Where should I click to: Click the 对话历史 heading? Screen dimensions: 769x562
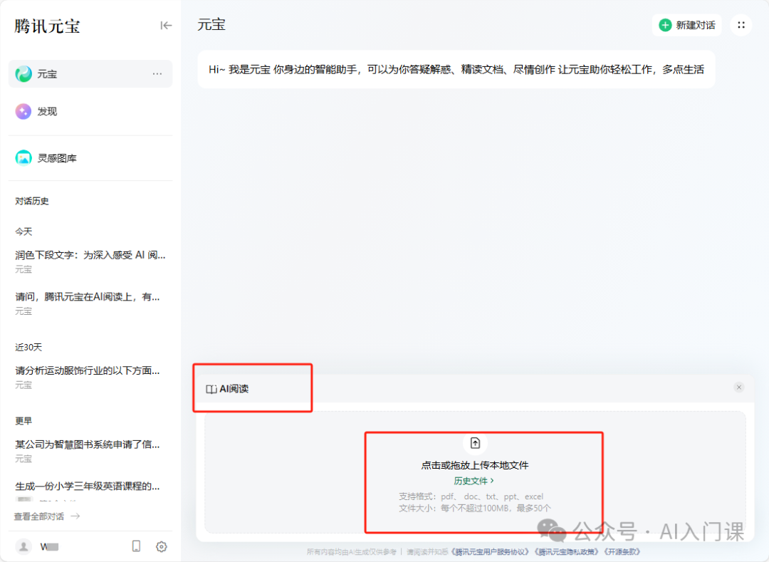pos(32,201)
